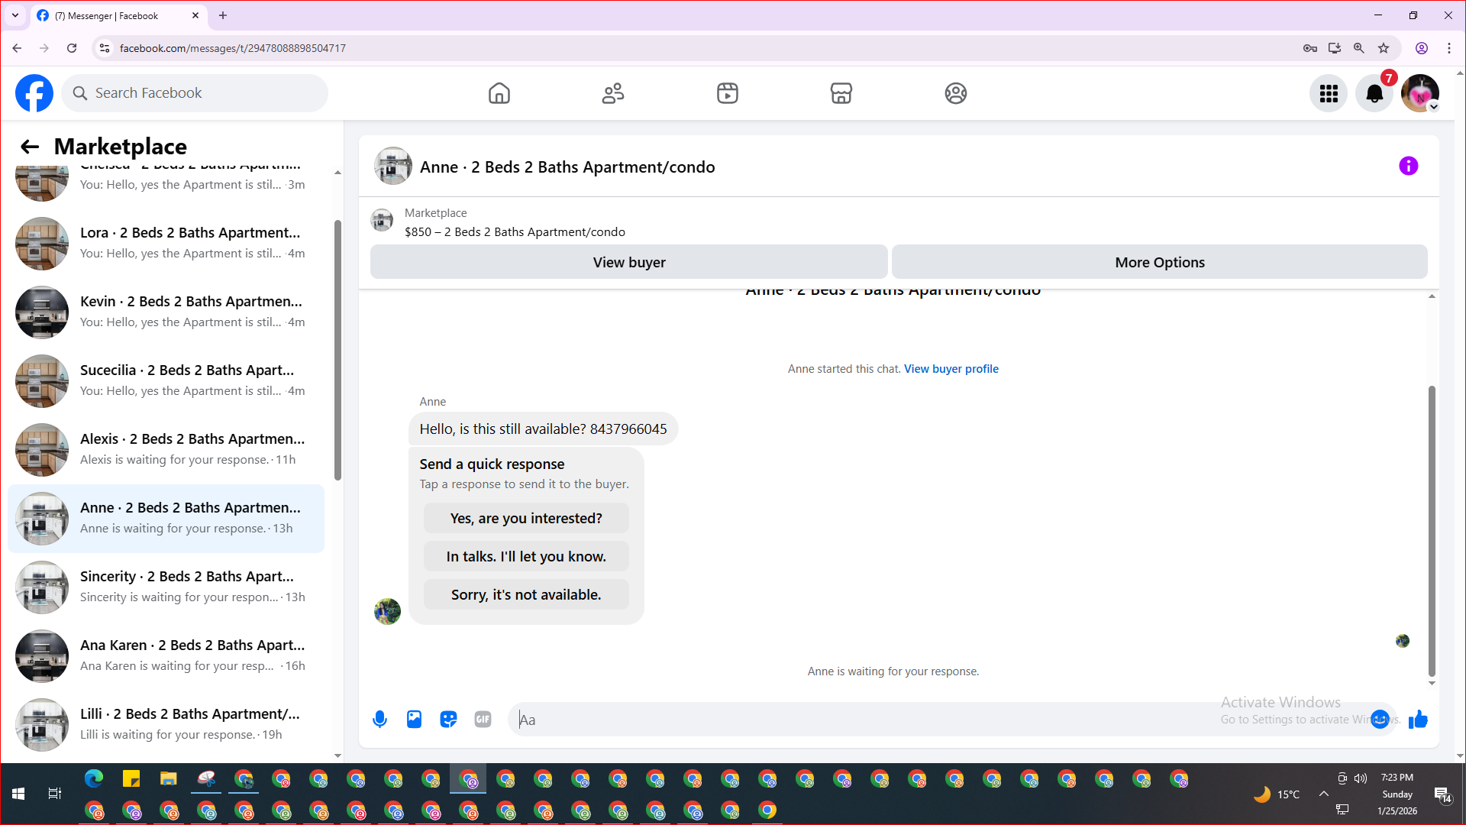Open the Windows Start menu
The width and height of the screenshot is (1466, 825).
pos(18,794)
